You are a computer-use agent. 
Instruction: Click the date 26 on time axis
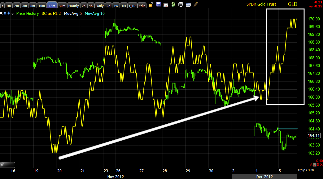(118, 171)
